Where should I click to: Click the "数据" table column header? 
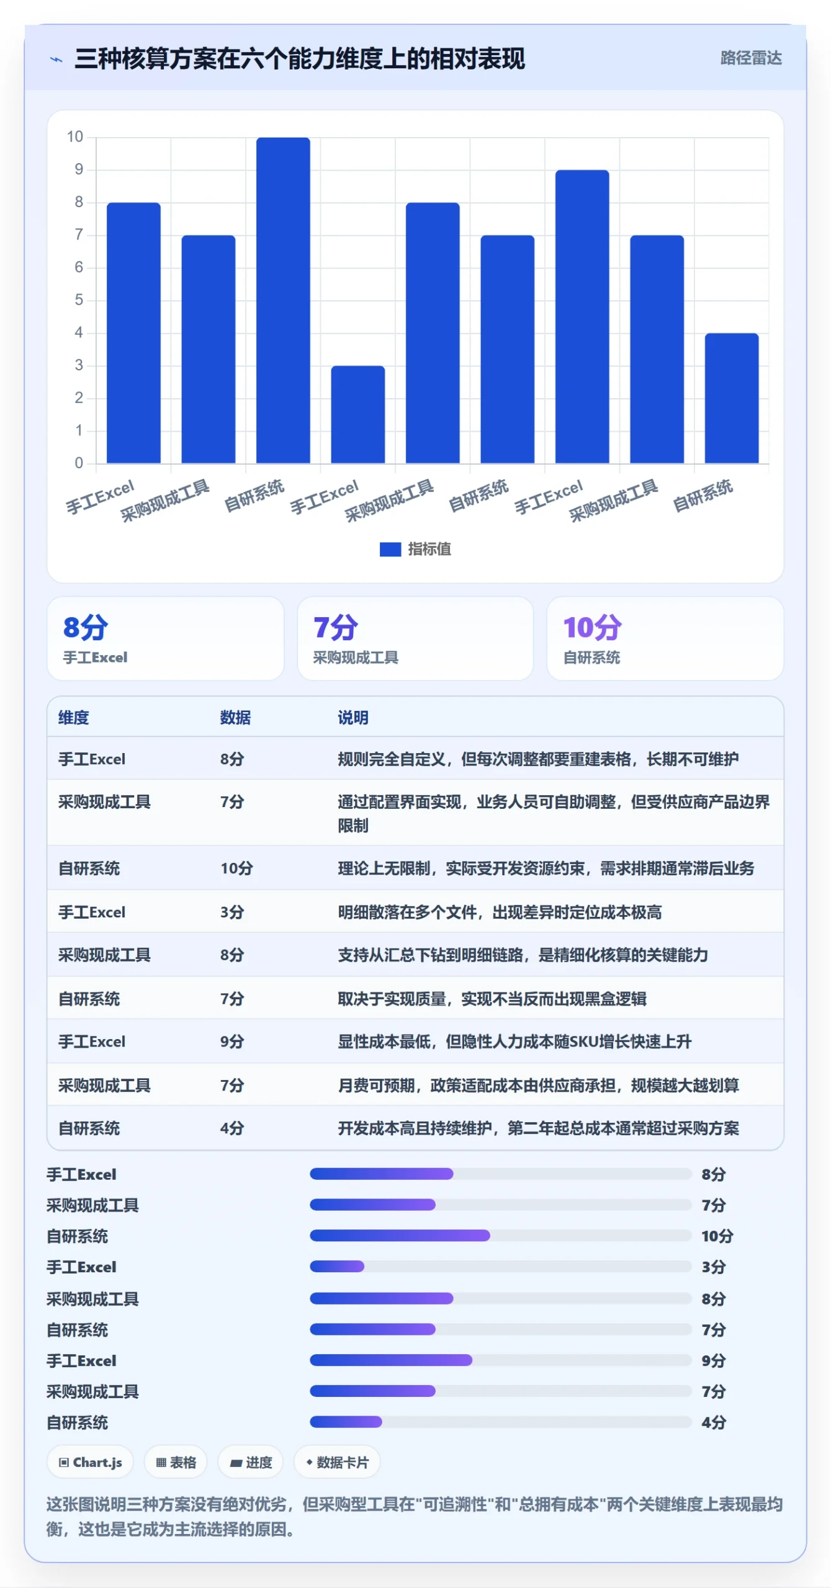click(235, 718)
